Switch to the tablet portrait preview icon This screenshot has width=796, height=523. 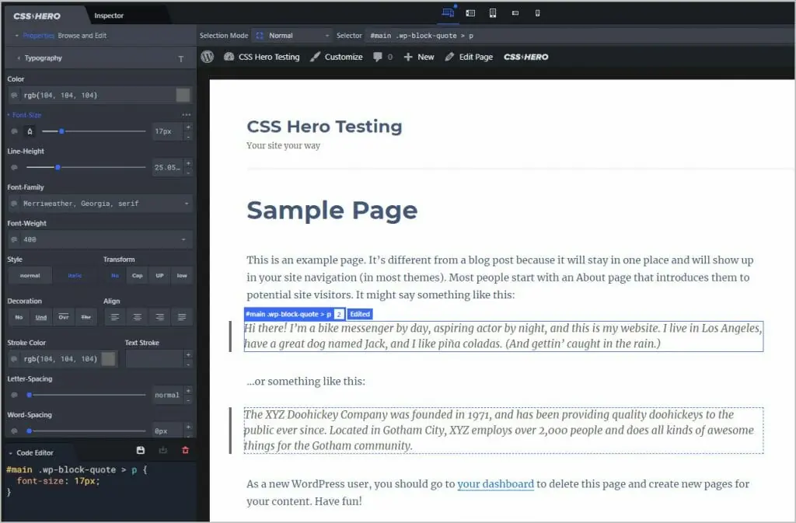coord(493,13)
